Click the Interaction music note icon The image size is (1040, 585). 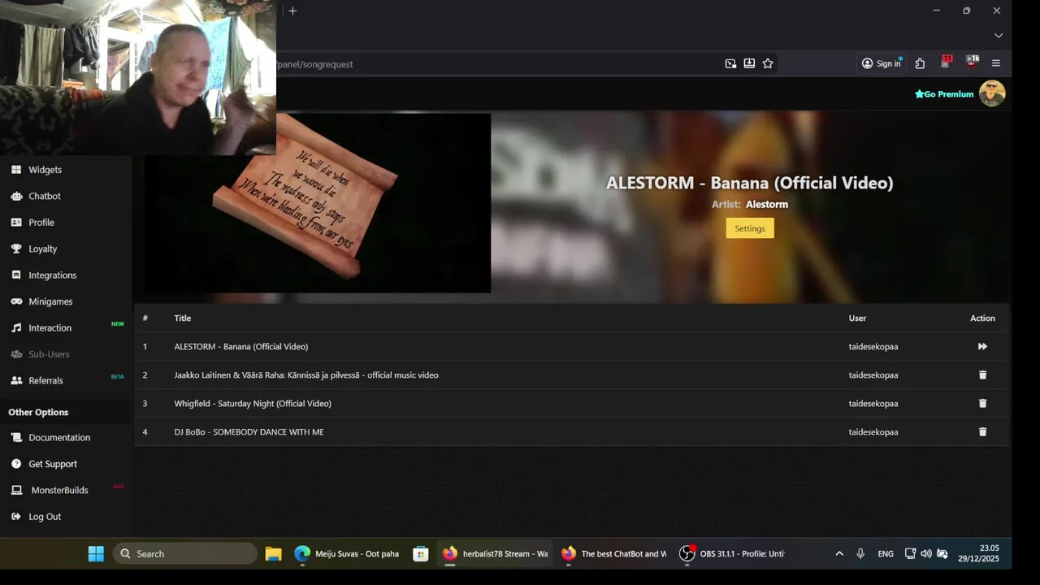[x=16, y=328]
